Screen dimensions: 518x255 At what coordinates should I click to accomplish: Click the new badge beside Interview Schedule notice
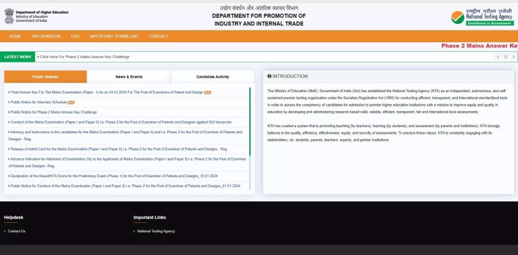coord(71,102)
